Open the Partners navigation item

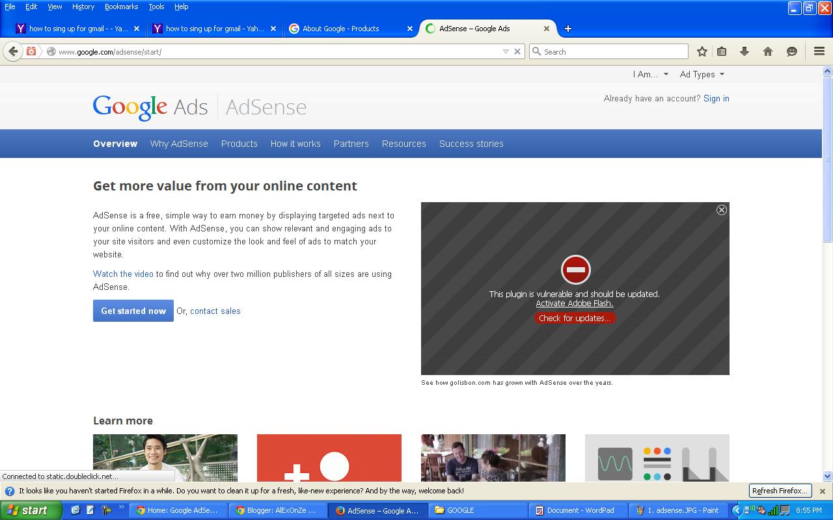point(351,144)
